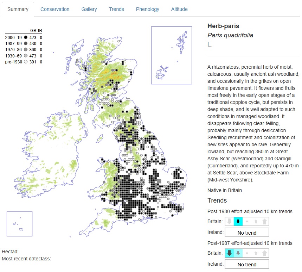The height and width of the screenshot is (272, 302).
Task: Open the Gallery tab
Action: click(89, 9)
